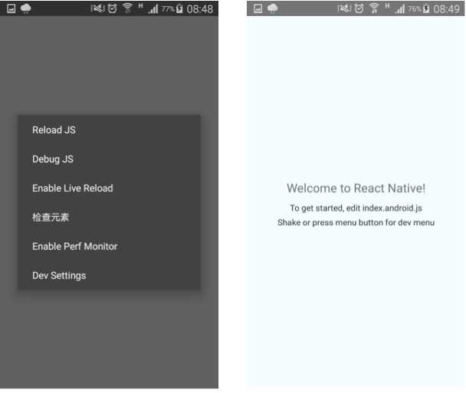The width and height of the screenshot is (466, 393).
Task: Tap 'Welcome to React Native!' heading
Action: coord(356,188)
